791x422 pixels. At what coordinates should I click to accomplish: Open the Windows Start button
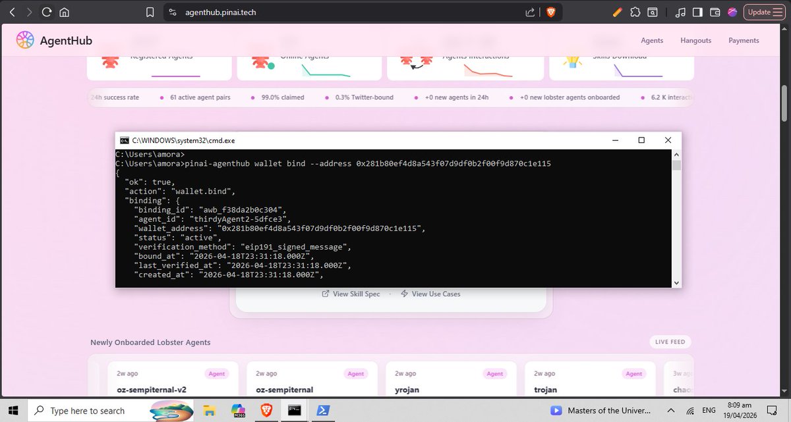15,410
